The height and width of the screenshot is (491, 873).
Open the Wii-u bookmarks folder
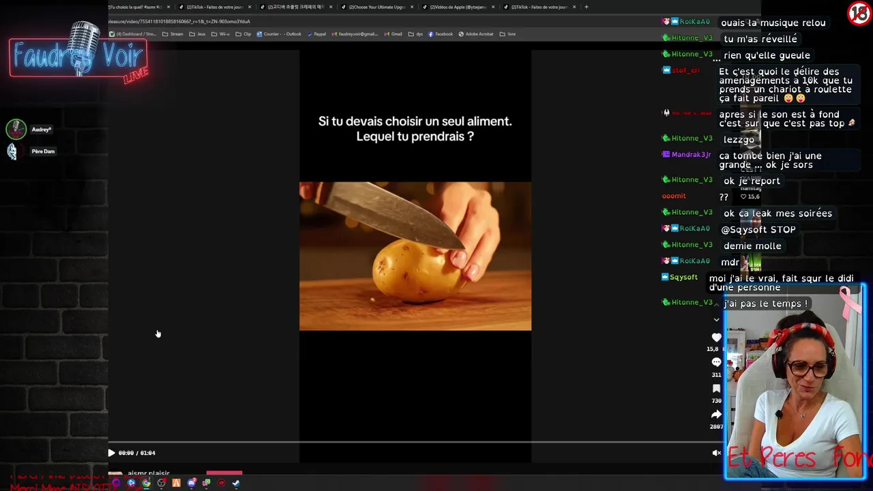click(x=220, y=34)
